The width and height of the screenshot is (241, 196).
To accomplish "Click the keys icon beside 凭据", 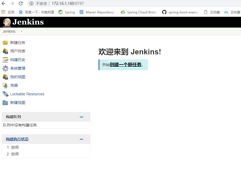I will pyautogui.click(x=5, y=85).
